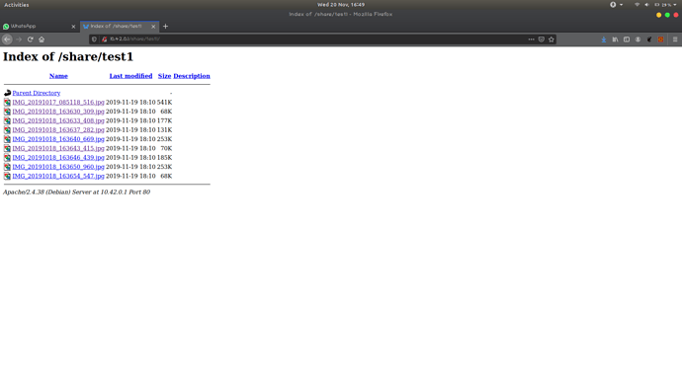Open the page actions three-dot menu
Screen dimensions: 682x383
click(x=531, y=39)
